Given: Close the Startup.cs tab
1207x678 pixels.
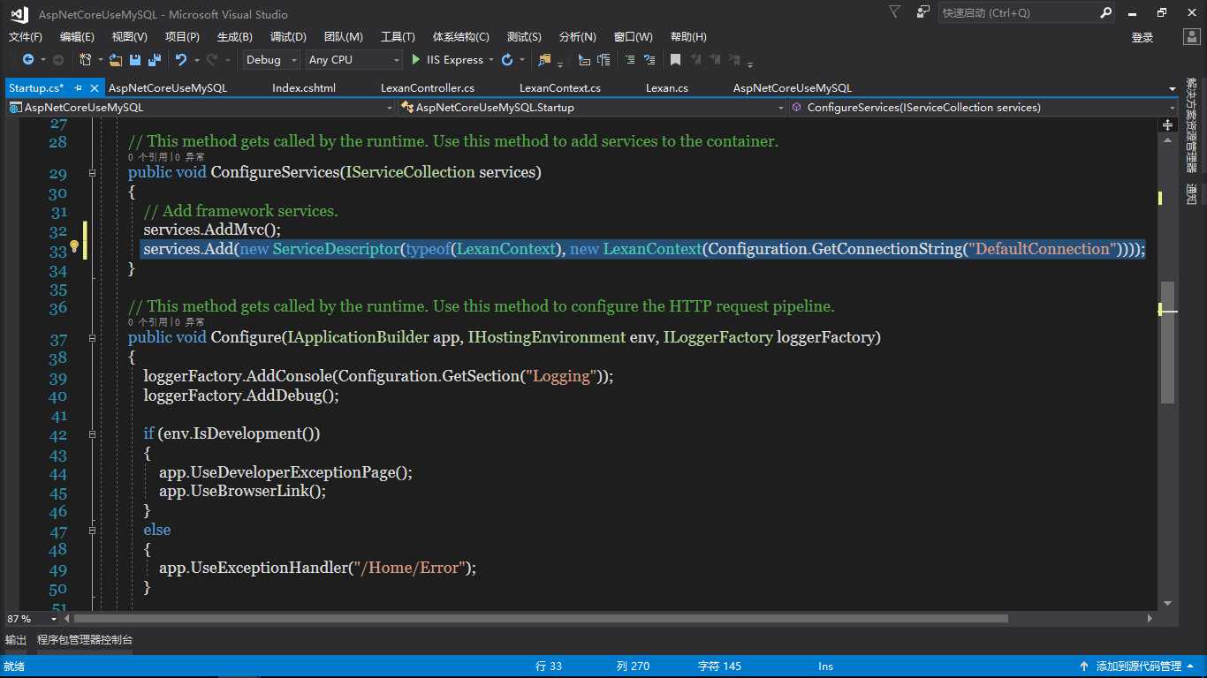Looking at the screenshot, I should click(94, 87).
